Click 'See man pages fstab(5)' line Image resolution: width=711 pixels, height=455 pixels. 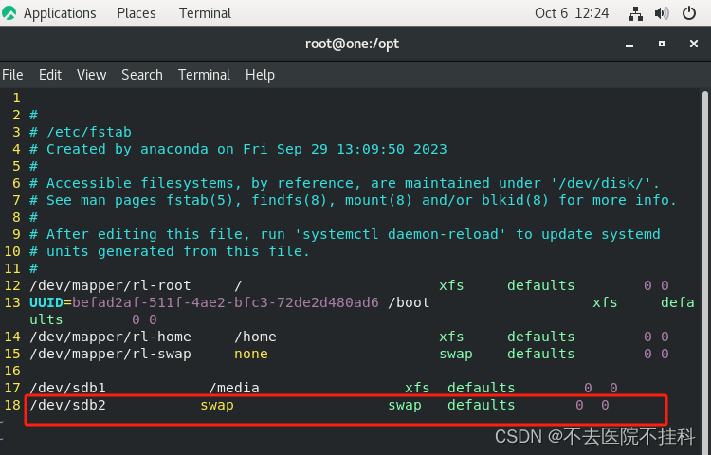coord(353,200)
